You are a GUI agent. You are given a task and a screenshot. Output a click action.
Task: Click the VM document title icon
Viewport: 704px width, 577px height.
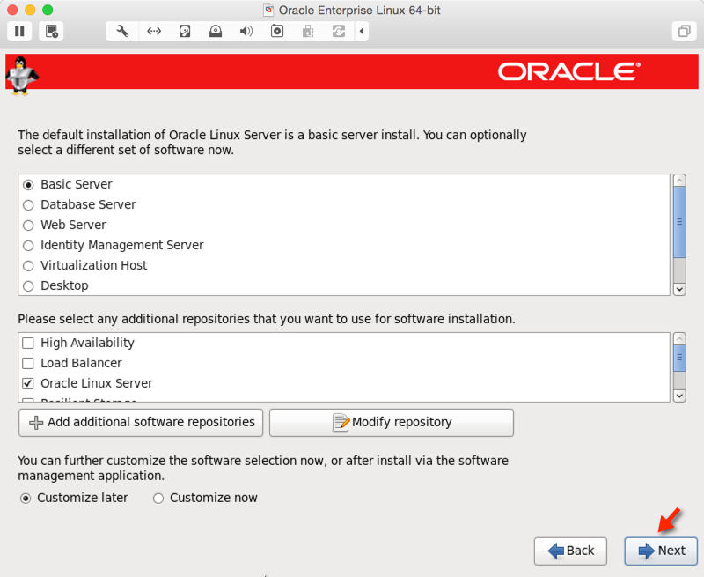point(268,10)
